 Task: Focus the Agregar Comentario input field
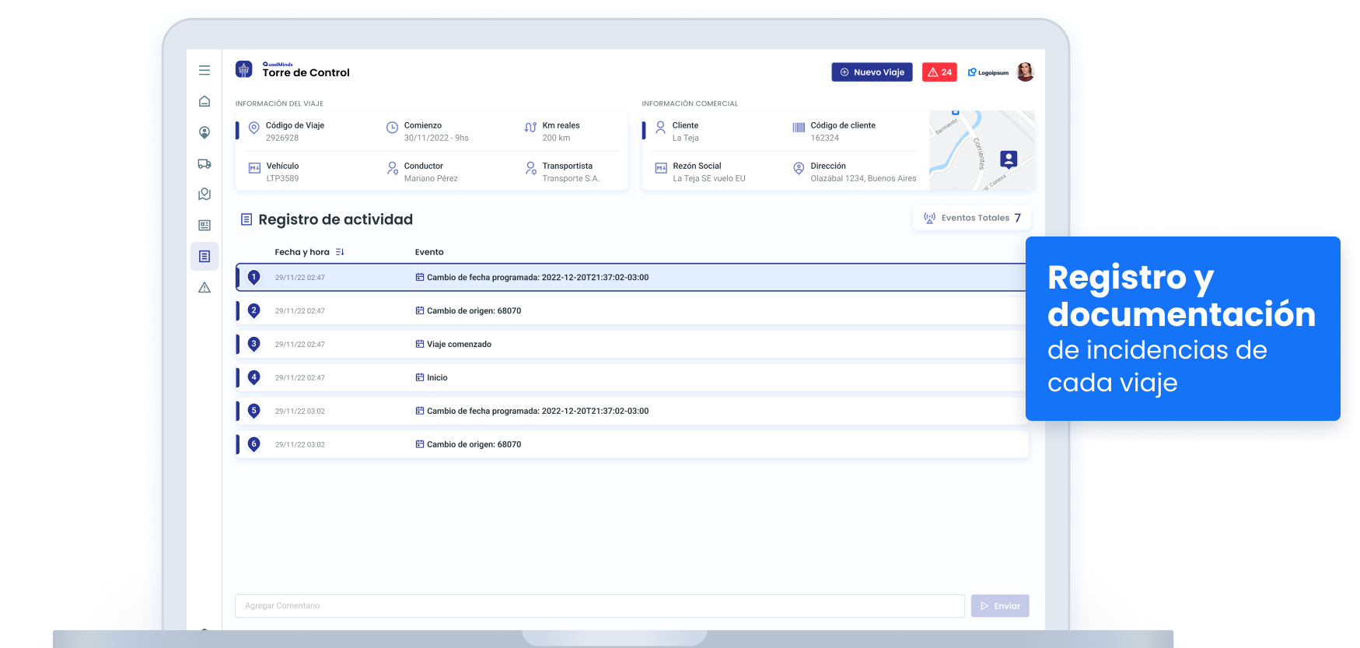click(600, 606)
